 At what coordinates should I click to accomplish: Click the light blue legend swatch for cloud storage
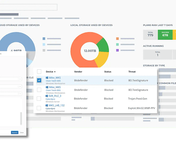(x=44, y=44)
